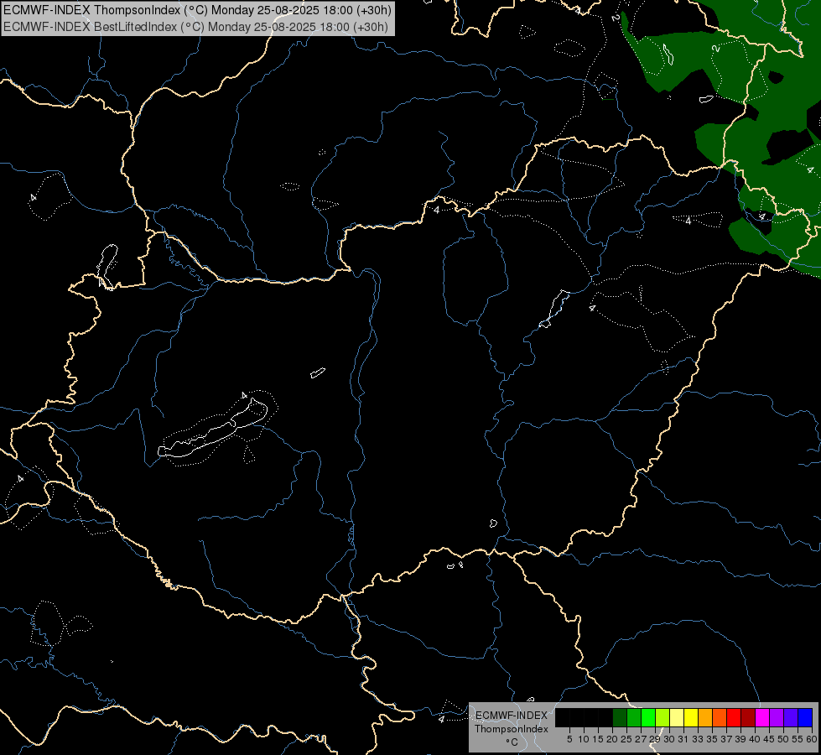Click the legend tick label '45'
This screenshot has width=821, height=755.
pos(769,739)
